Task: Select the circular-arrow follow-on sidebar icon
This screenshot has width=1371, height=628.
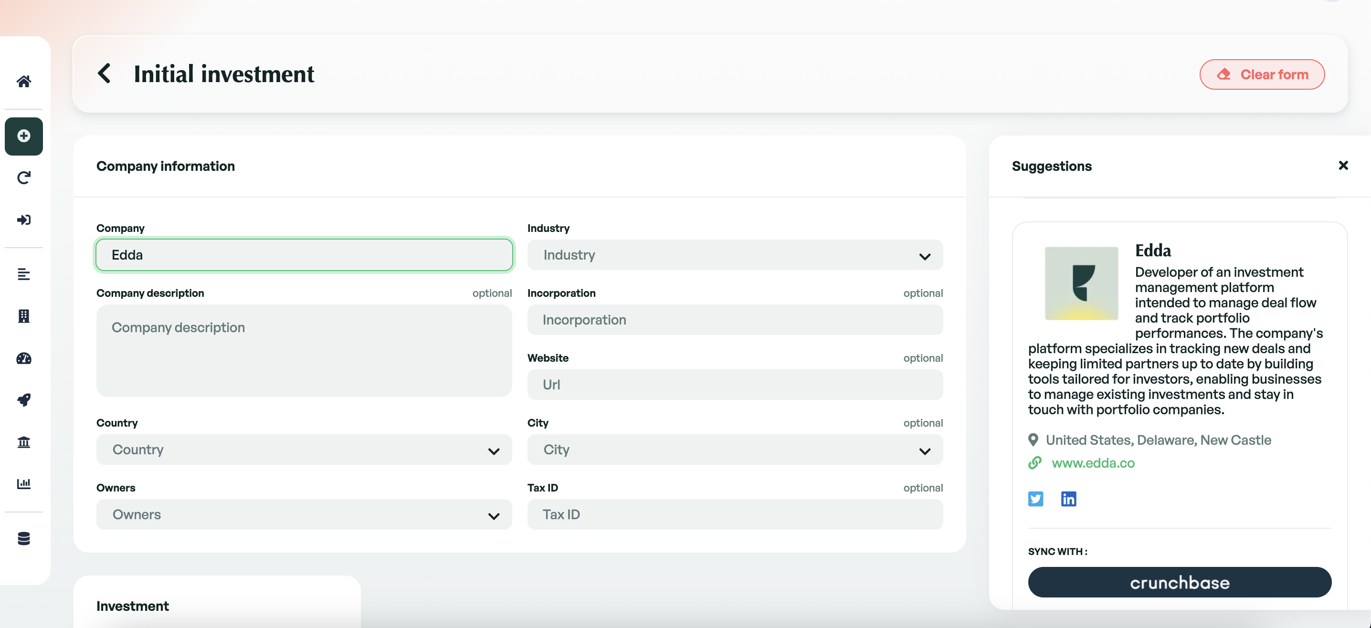Action: [x=23, y=178]
